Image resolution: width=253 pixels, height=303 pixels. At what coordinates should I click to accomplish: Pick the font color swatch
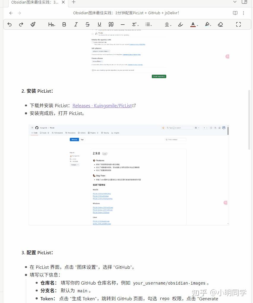coord(194,24)
